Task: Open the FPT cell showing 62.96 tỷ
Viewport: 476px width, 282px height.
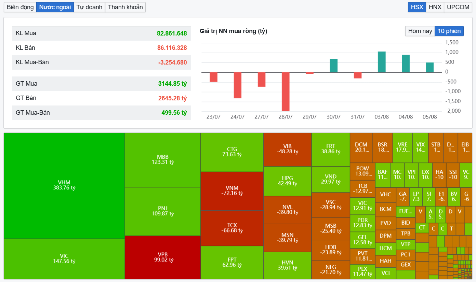Action: point(232,263)
